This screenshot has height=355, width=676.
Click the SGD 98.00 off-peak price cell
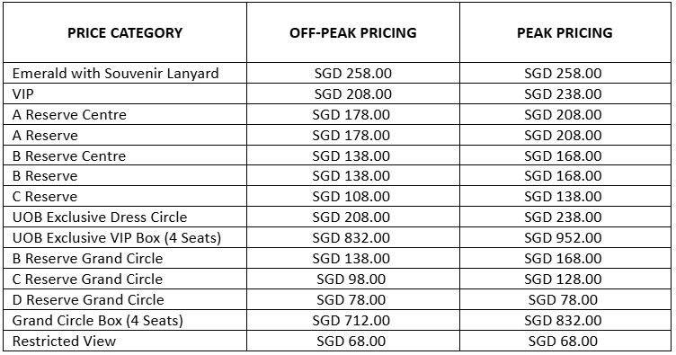pos(353,280)
